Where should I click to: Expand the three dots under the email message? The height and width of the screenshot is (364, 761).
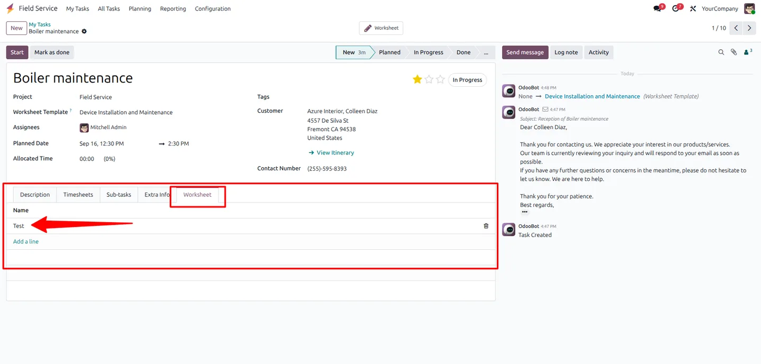click(x=525, y=212)
